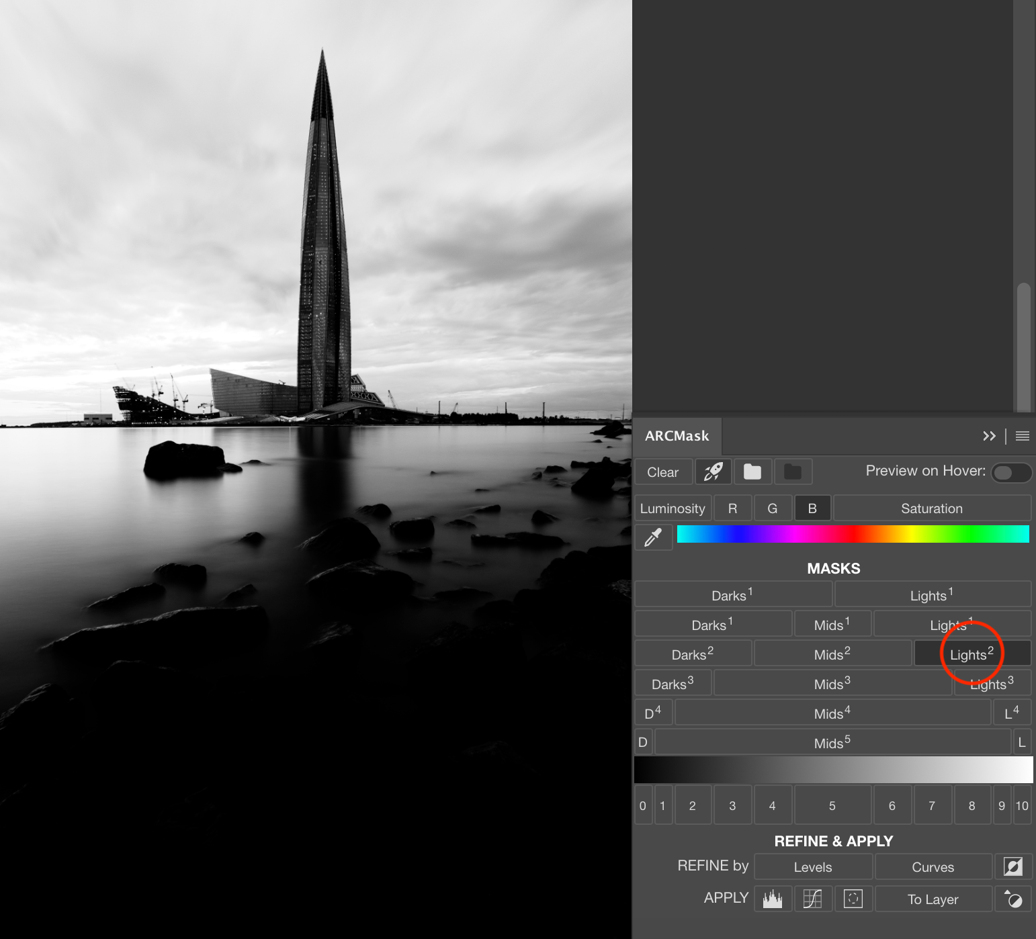Pick red on the hue spectrum bar
This screenshot has height=939, width=1036.
click(x=853, y=534)
